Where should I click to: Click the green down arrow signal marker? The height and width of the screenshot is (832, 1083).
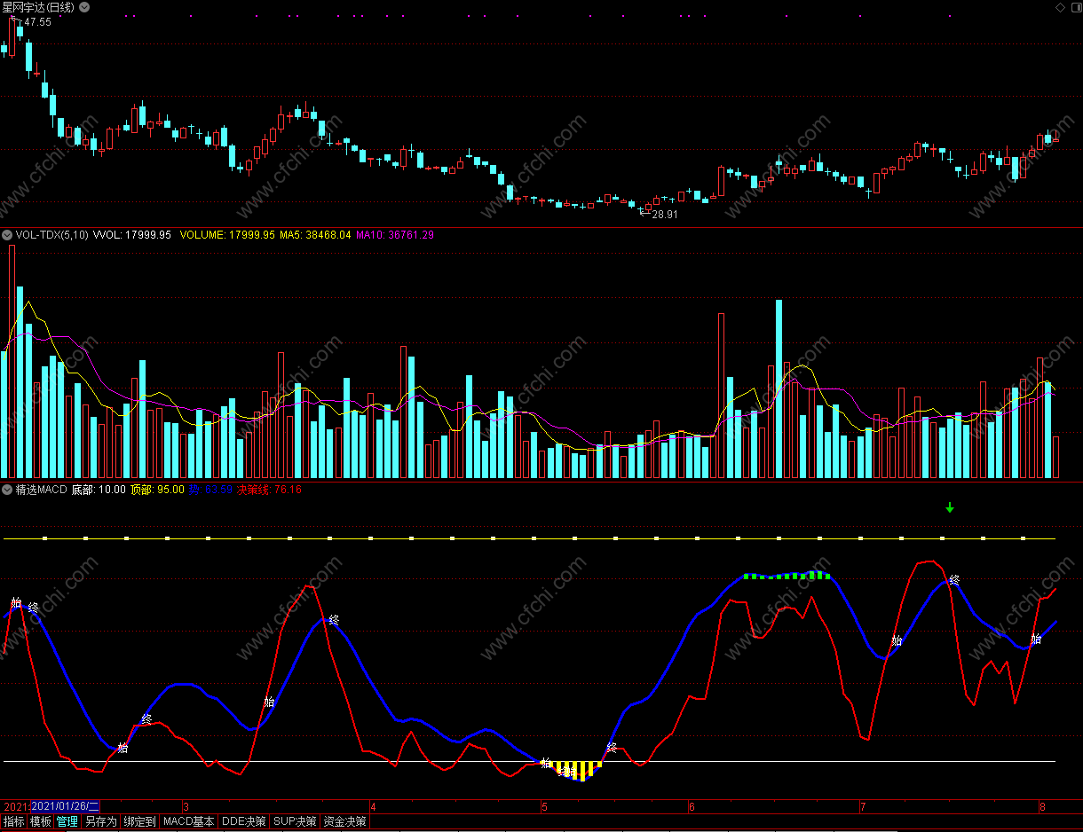950,508
